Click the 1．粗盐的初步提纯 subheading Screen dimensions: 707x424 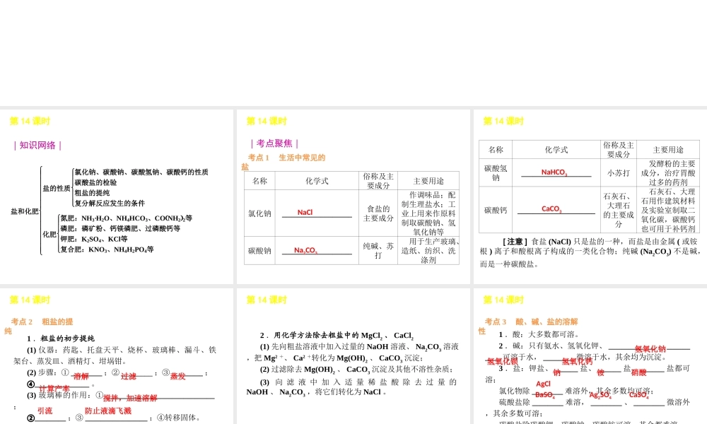point(60,338)
